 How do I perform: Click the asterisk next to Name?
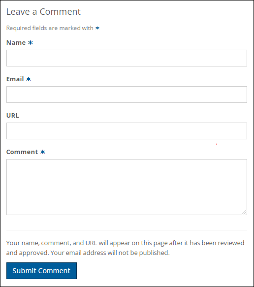[x=31, y=43]
